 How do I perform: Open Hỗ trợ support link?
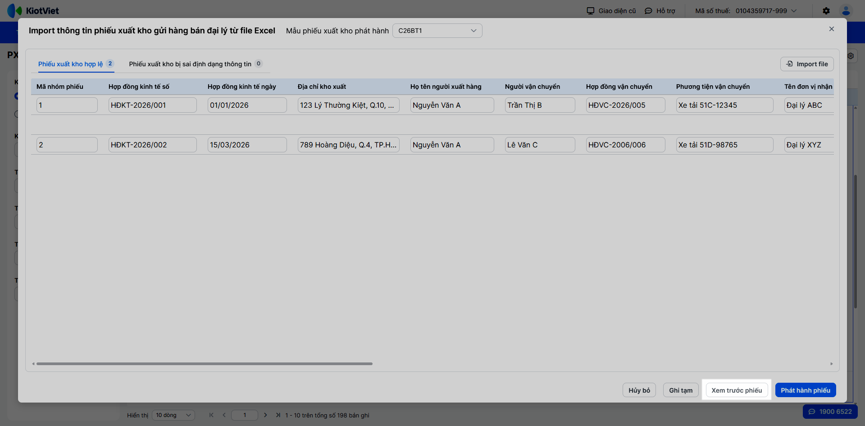pyautogui.click(x=660, y=11)
